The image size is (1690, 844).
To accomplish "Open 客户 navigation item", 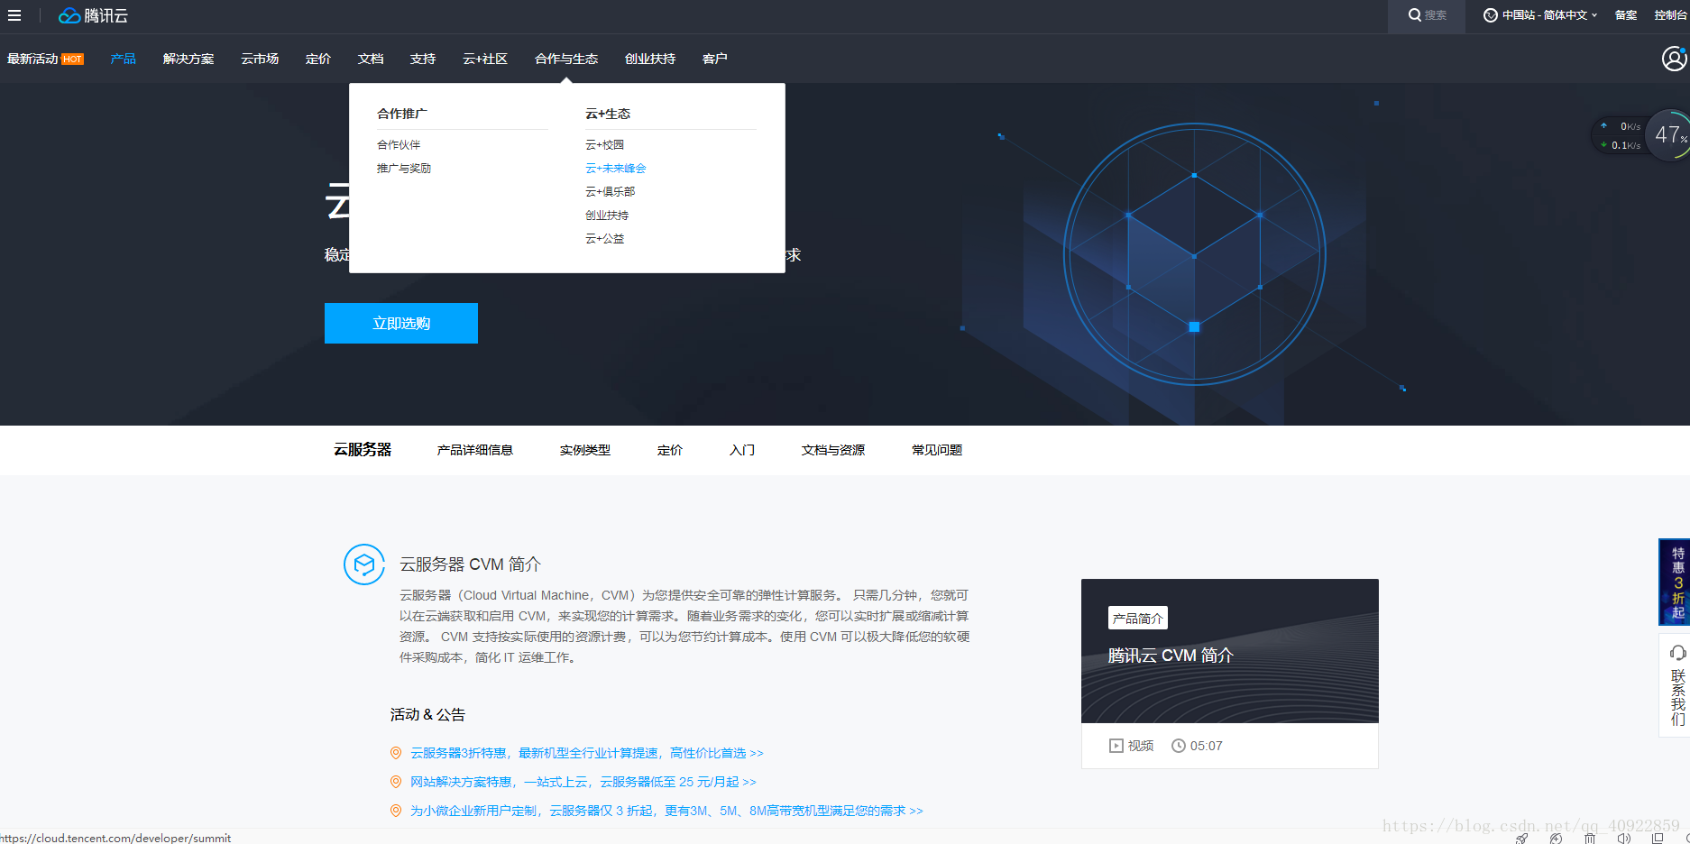I will (715, 59).
